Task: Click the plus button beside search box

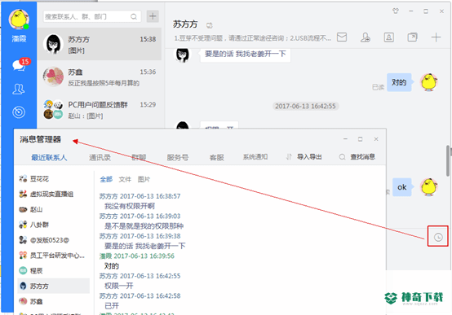Action: (x=153, y=16)
